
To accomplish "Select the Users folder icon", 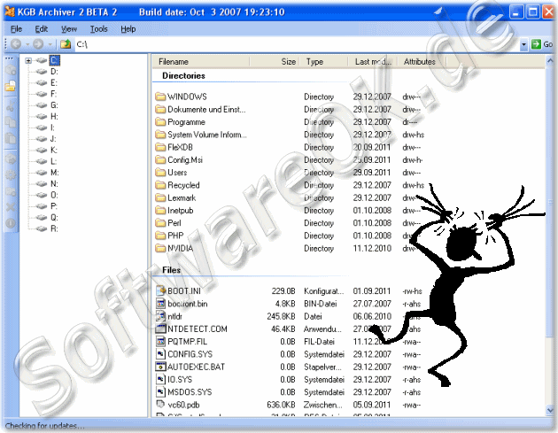I will (x=160, y=173).
